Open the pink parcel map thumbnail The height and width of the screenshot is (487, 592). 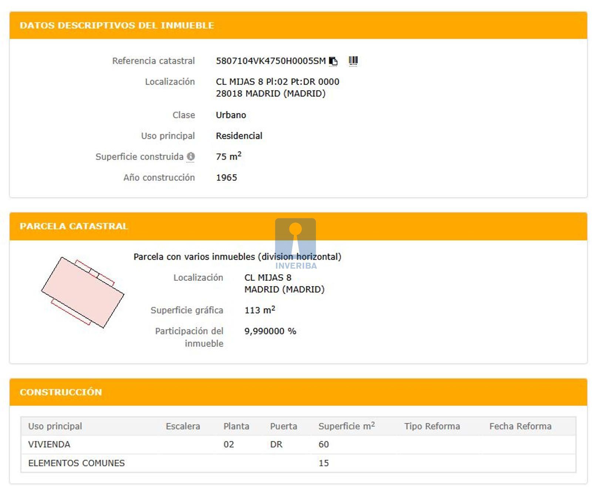pos(83,292)
